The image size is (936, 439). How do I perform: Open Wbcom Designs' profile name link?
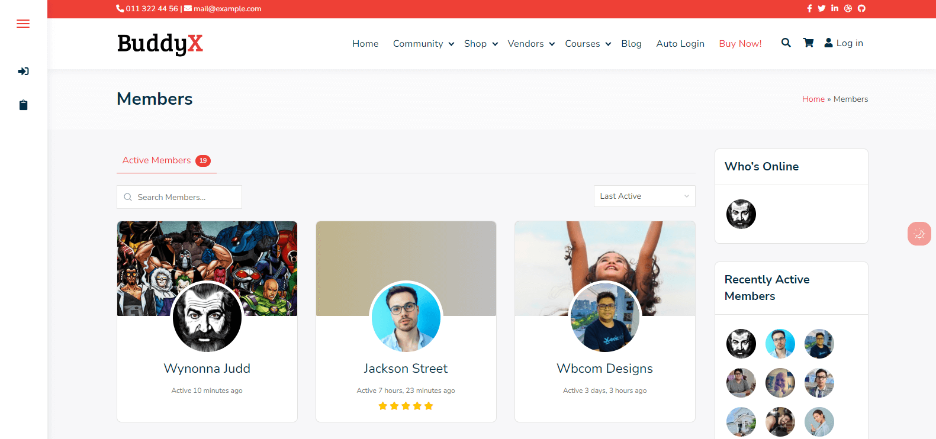(x=605, y=369)
